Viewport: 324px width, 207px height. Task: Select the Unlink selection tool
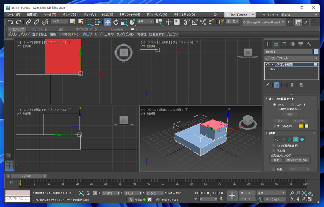pyautogui.click(x=36, y=22)
